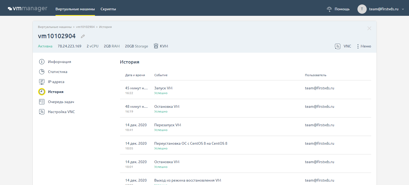Open Помощь help link
Screen dimensions: 409x185
point(342,9)
